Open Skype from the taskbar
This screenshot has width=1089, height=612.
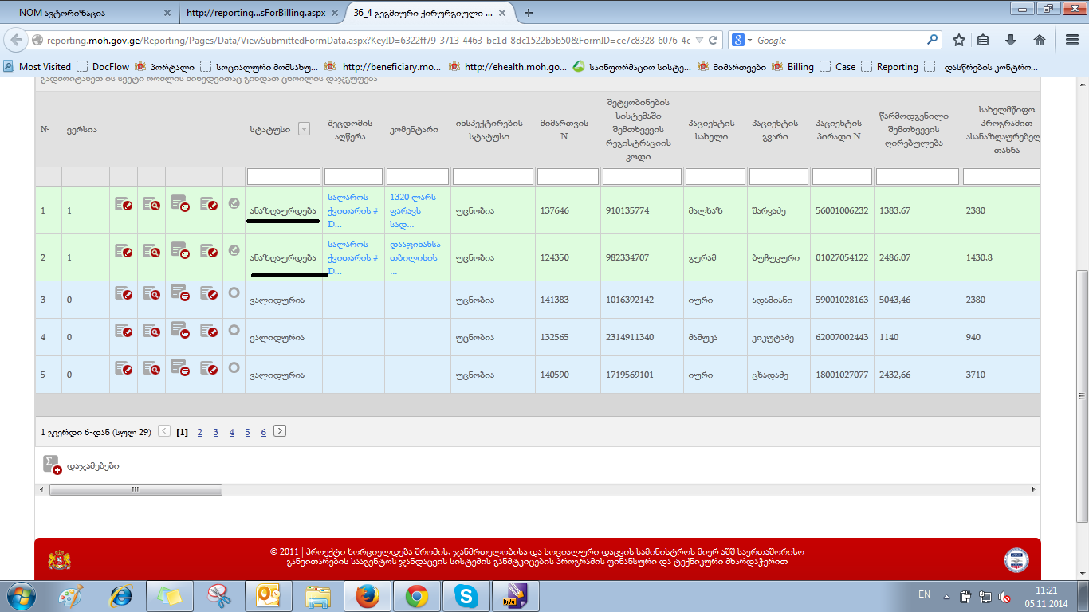coord(465,595)
